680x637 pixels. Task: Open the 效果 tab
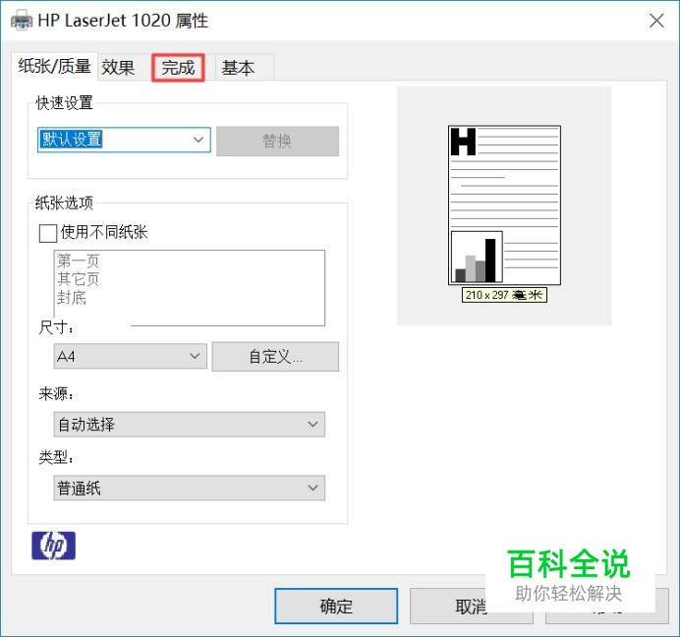click(118, 67)
